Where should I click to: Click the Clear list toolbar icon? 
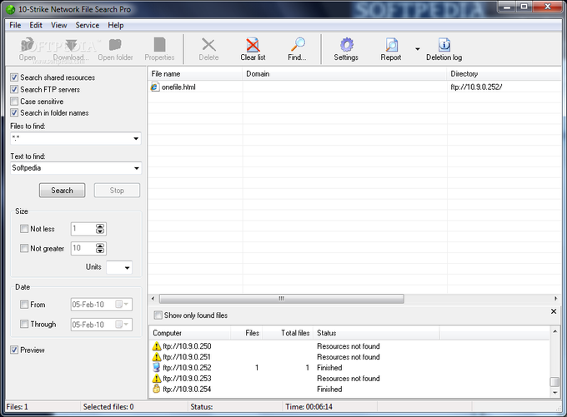(x=252, y=46)
